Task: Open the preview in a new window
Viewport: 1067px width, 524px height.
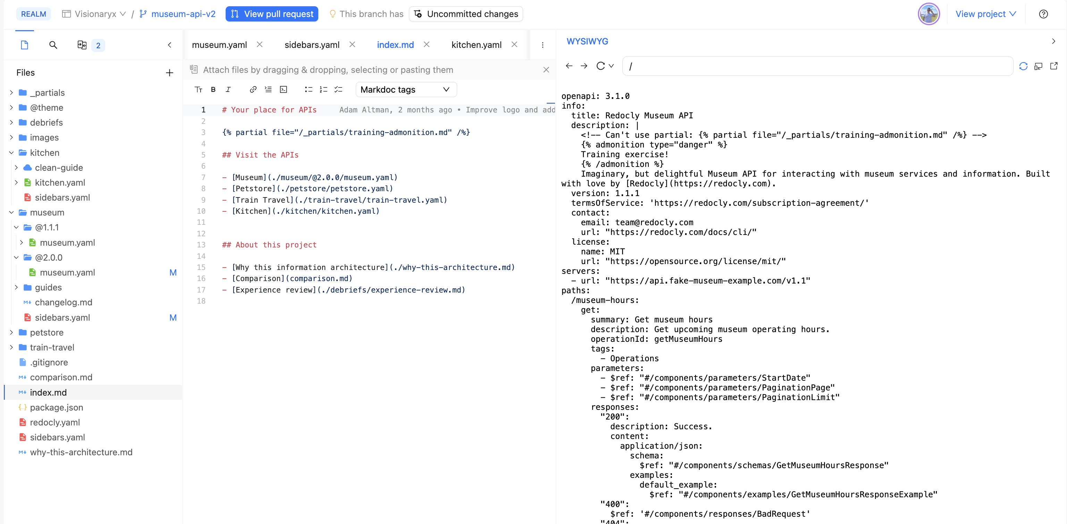Action: pos(1054,66)
